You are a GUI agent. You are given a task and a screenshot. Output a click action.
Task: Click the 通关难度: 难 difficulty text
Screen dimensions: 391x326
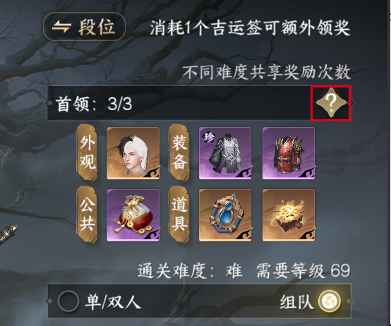pos(190,270)
